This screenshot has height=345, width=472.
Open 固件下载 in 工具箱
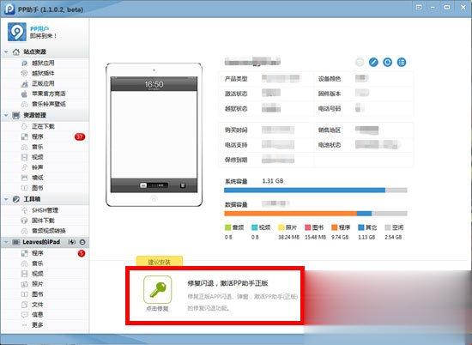click(x=44, y=221)
